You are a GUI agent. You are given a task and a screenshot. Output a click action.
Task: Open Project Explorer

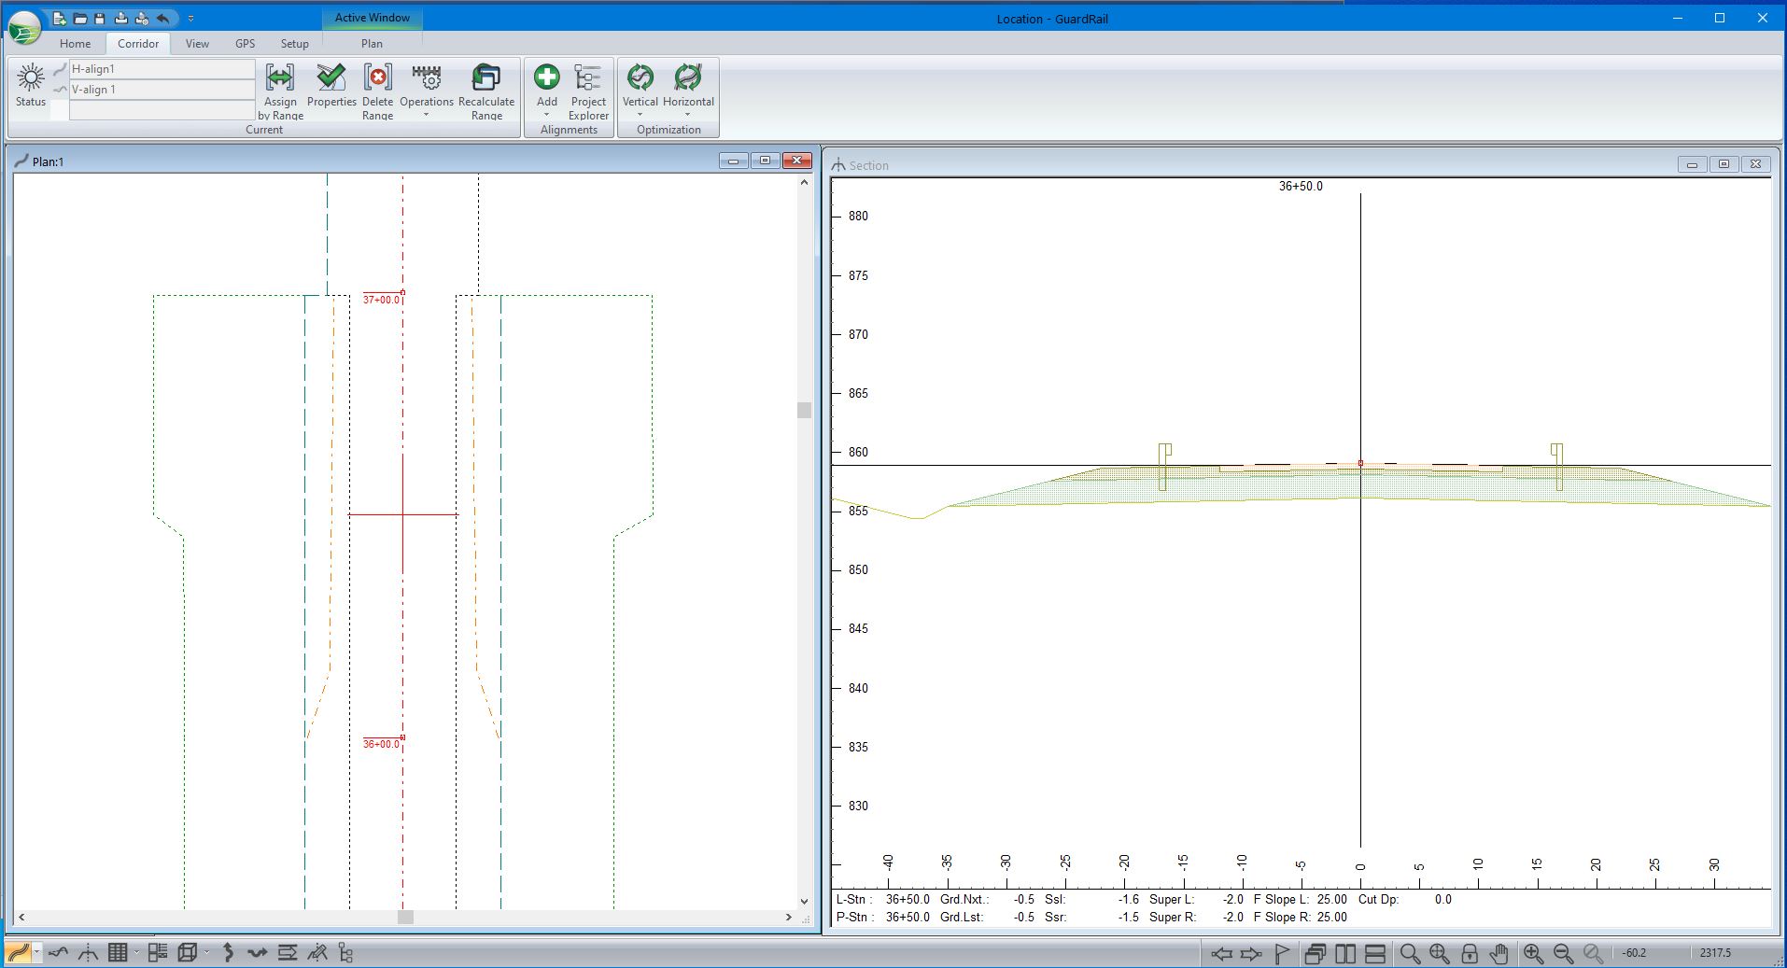588,92
